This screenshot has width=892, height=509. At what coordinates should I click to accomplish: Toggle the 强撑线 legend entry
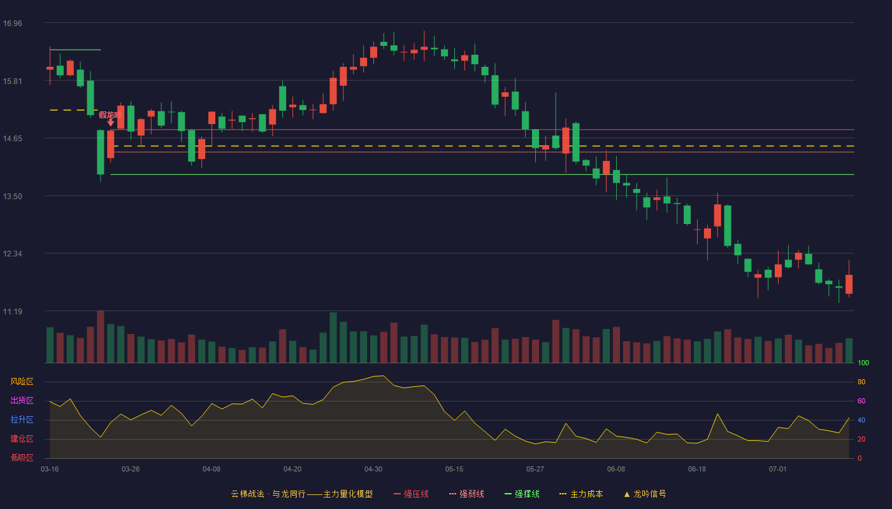[522, 494]
